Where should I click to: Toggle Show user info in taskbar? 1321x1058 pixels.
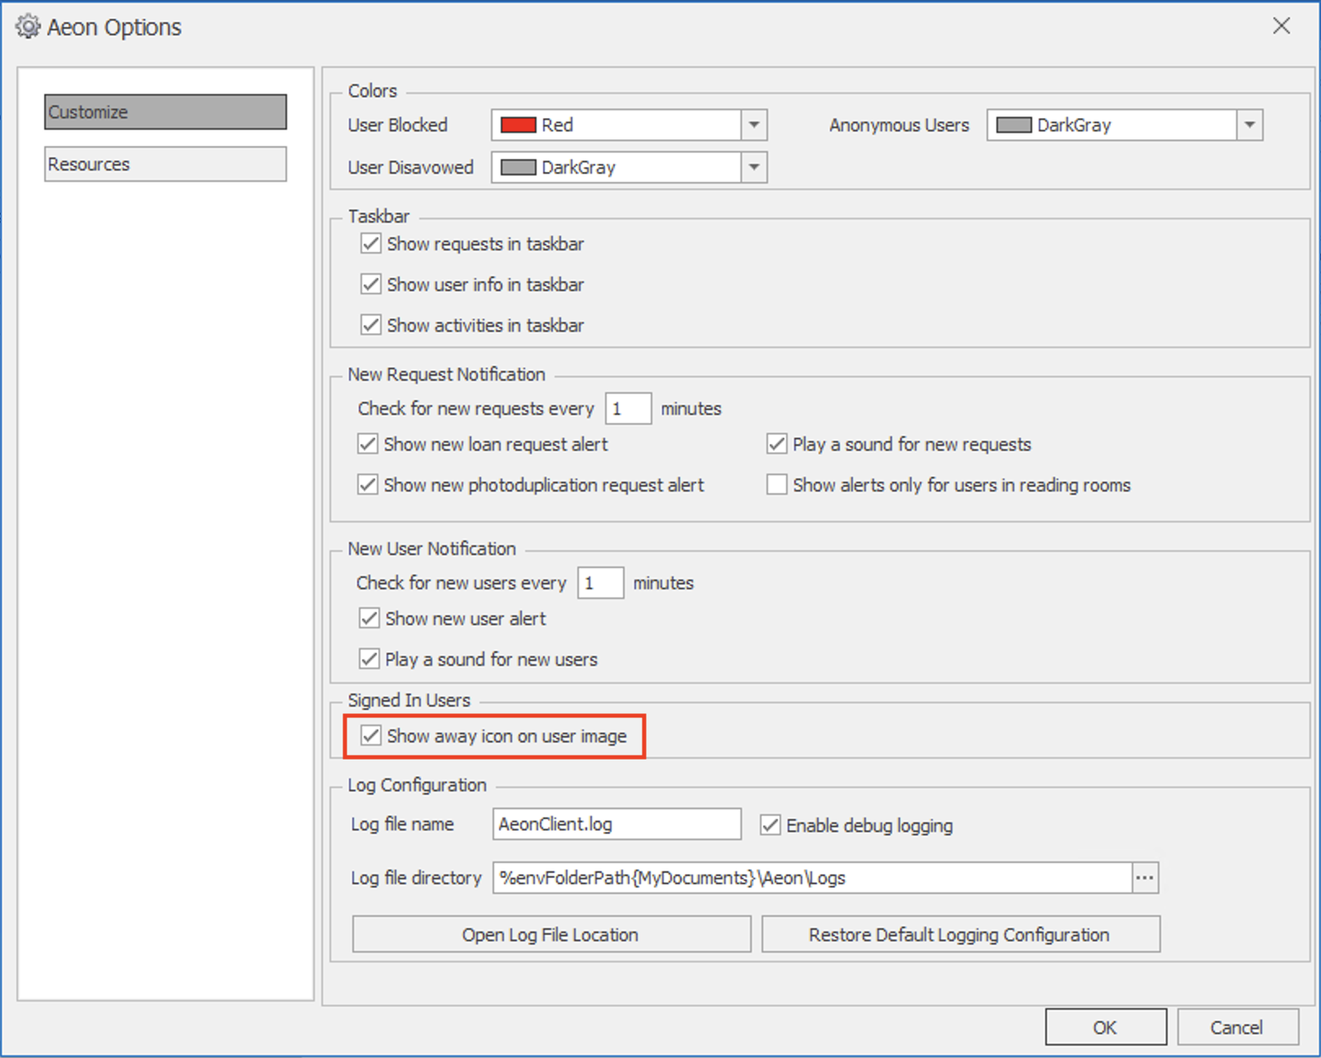371,284
